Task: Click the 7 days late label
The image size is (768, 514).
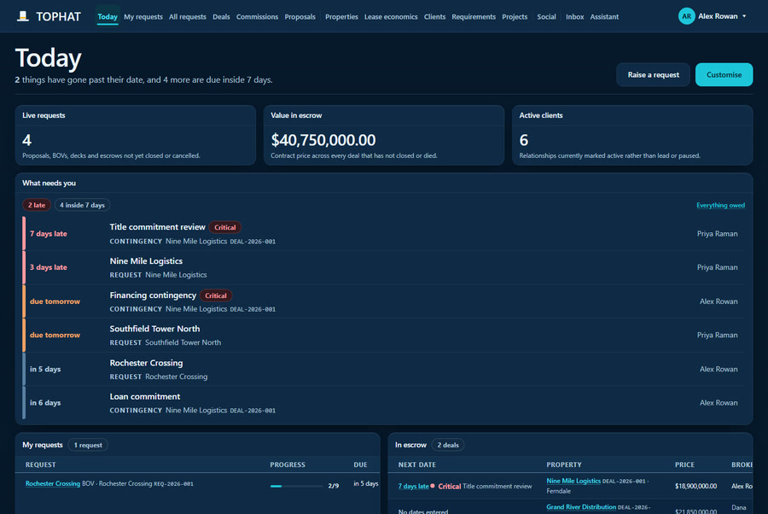Action: point(49,234)
